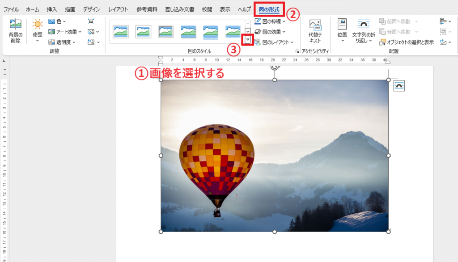Click the bottom-middle resize handle of the image

275,232
